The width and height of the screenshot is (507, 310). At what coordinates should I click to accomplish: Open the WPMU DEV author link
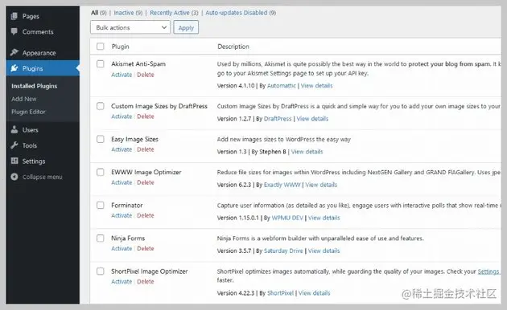(287, 218)
